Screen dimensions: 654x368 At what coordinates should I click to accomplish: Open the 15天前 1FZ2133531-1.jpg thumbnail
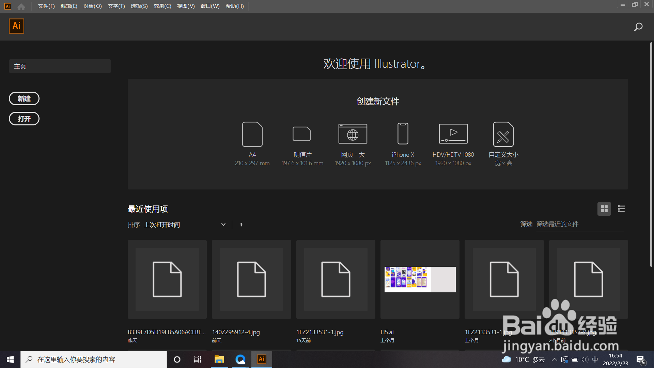[x=336, y=279]
